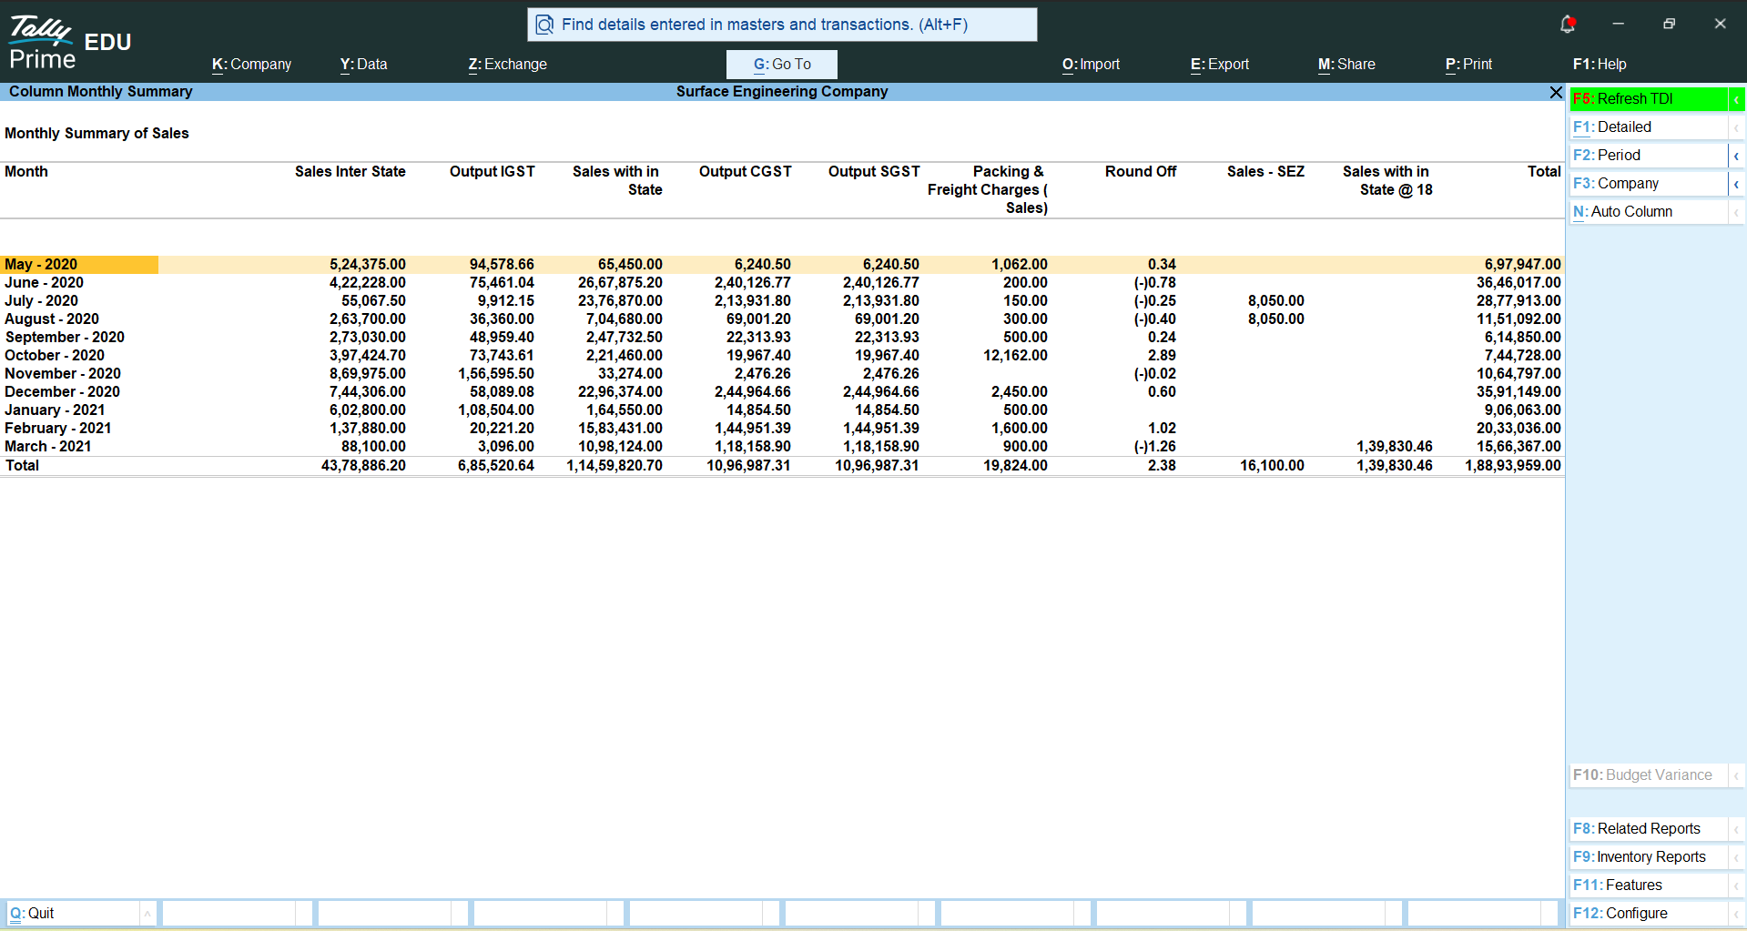Expand the F3 Company side arrow
This screenshot has height=931, width=1747.
pyautogui.click(x=1737, y=184)
